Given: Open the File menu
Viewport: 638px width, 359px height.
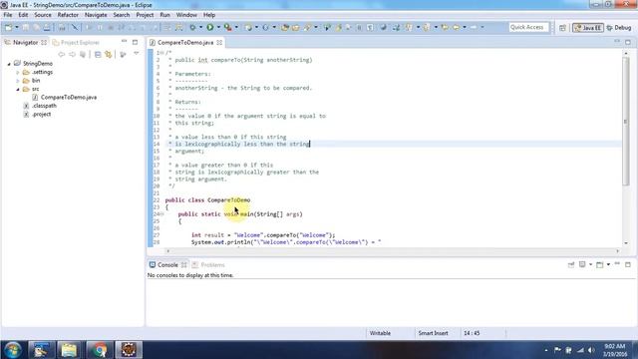Looking at the screenshot, I should 8,15.
